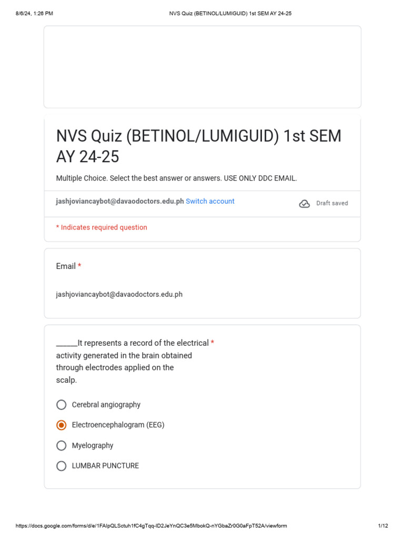Click the red asterisk after the question
This screenshot has width=404, height=539.
[213, 342]
